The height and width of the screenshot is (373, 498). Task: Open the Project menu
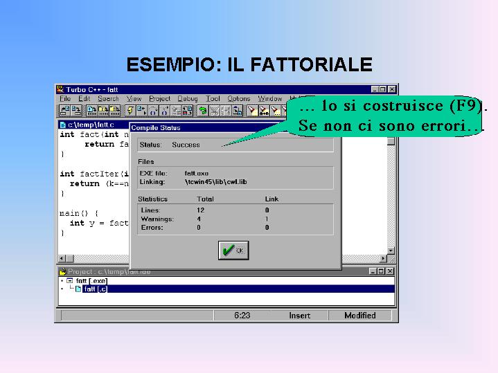point(159,99)
